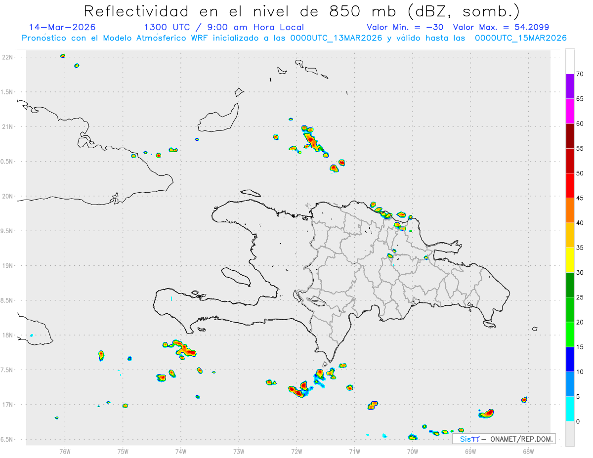Screen dimensions: 593x458
Task: Select the "19N" latitude label
Action: [x=7, y=266]
